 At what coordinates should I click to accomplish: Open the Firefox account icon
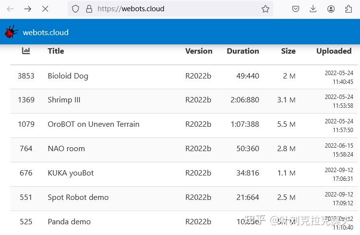(x=331, y=9)
